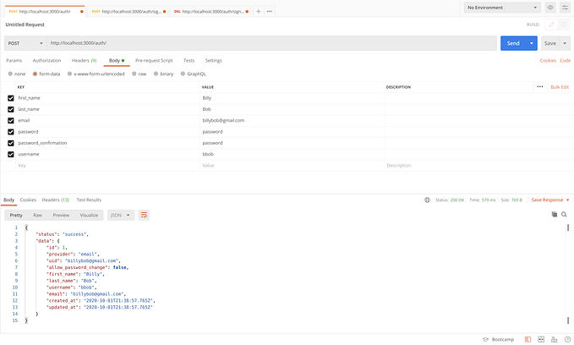Switch to the Raw response view
The height and width of the screenshot is (345, 574).
[x=37, y=215]
